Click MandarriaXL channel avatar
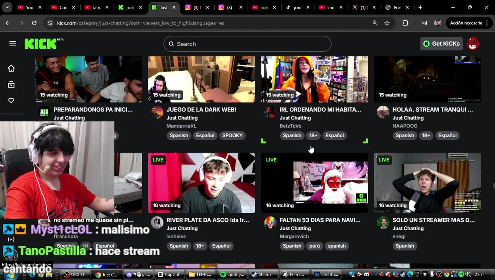The height and width of the screenshot is (280, 495). [x=157, y=112]
